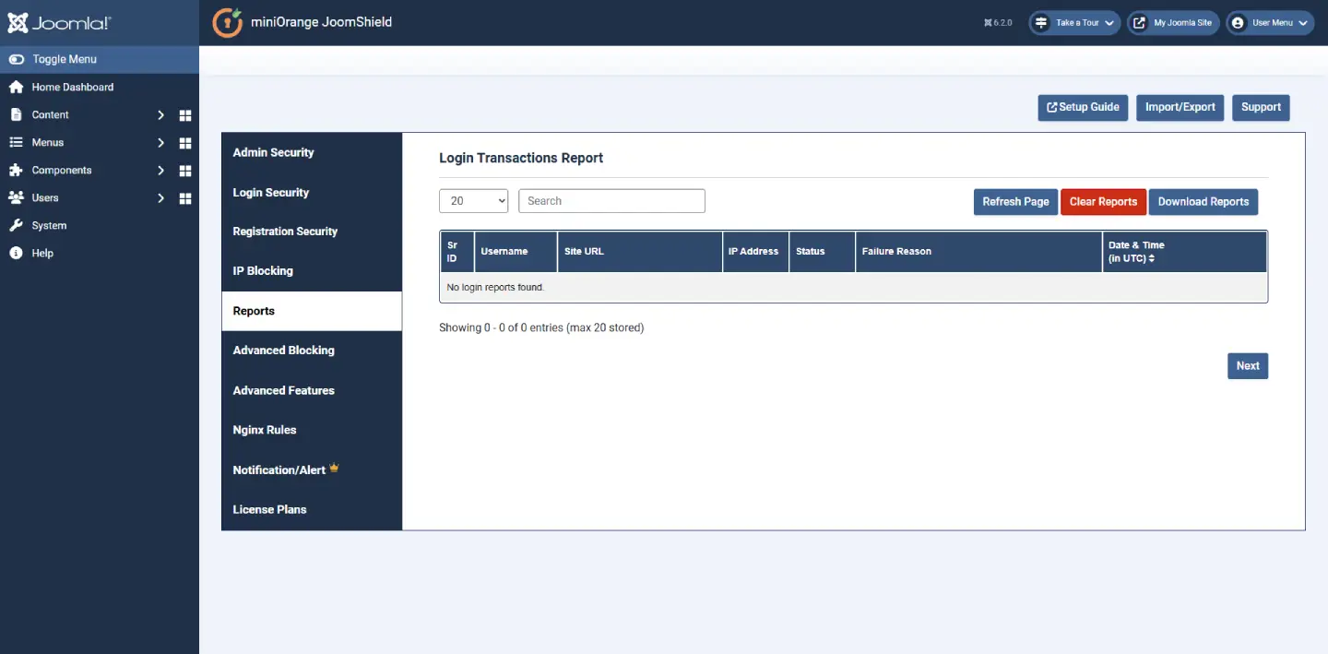Click the My Joomla Site button
Screen dimensions: 1328x654
pos(1173,23)
